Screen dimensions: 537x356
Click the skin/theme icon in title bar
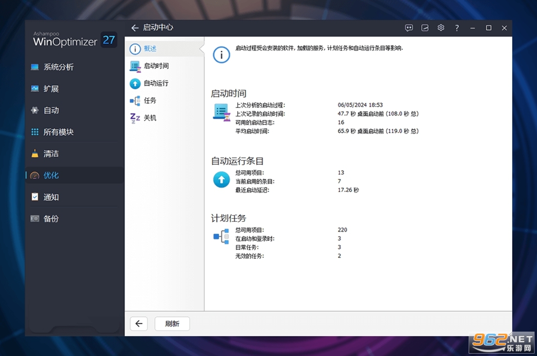425,28
